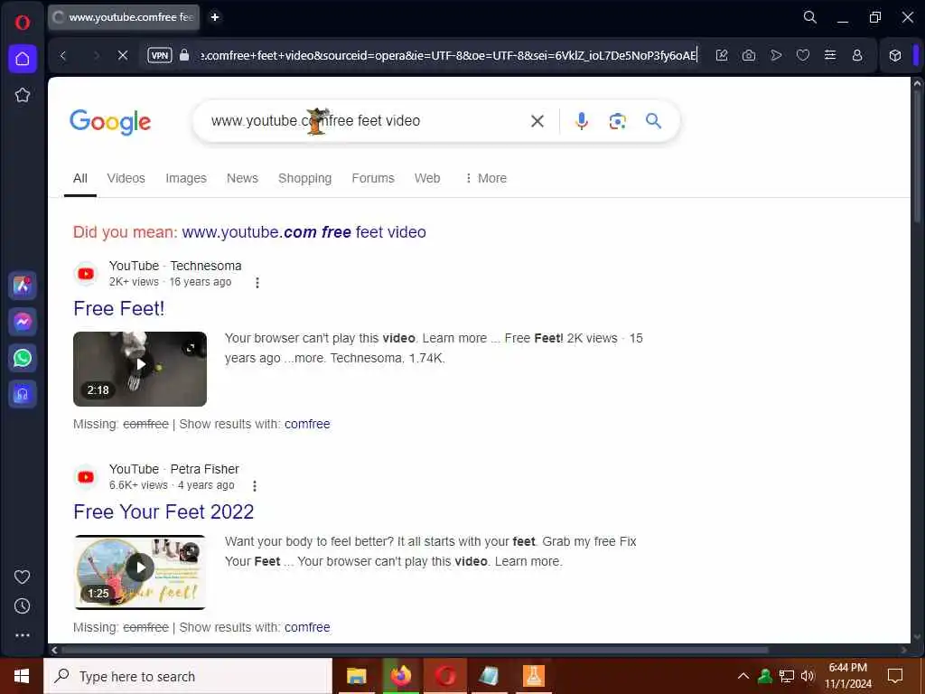
Task: Open Easy Setup sliders icon
Action: (830, 55)
